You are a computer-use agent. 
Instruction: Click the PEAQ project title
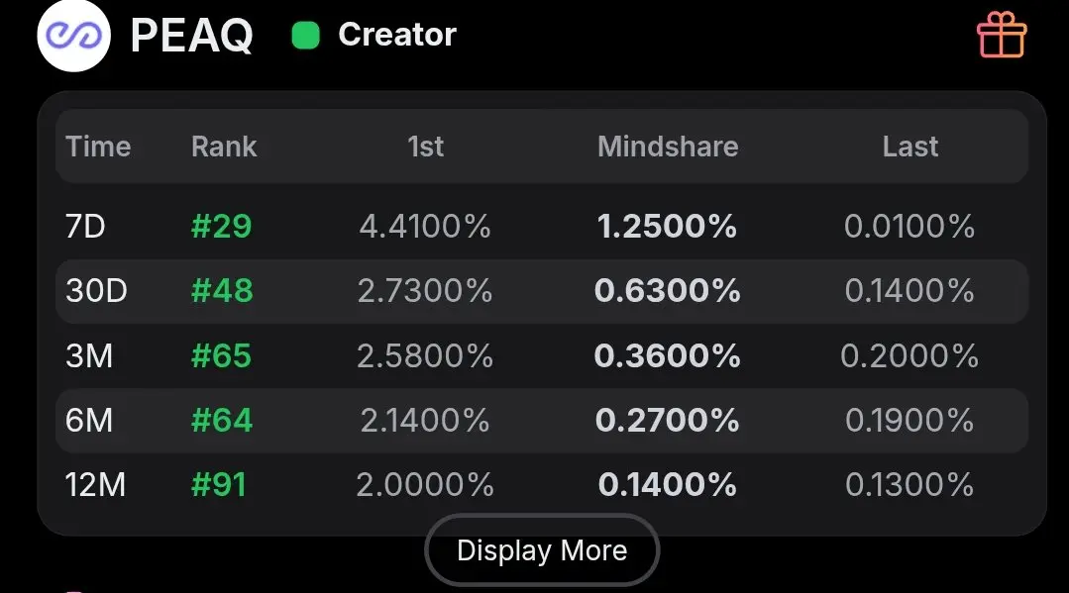tap(191, 36)
